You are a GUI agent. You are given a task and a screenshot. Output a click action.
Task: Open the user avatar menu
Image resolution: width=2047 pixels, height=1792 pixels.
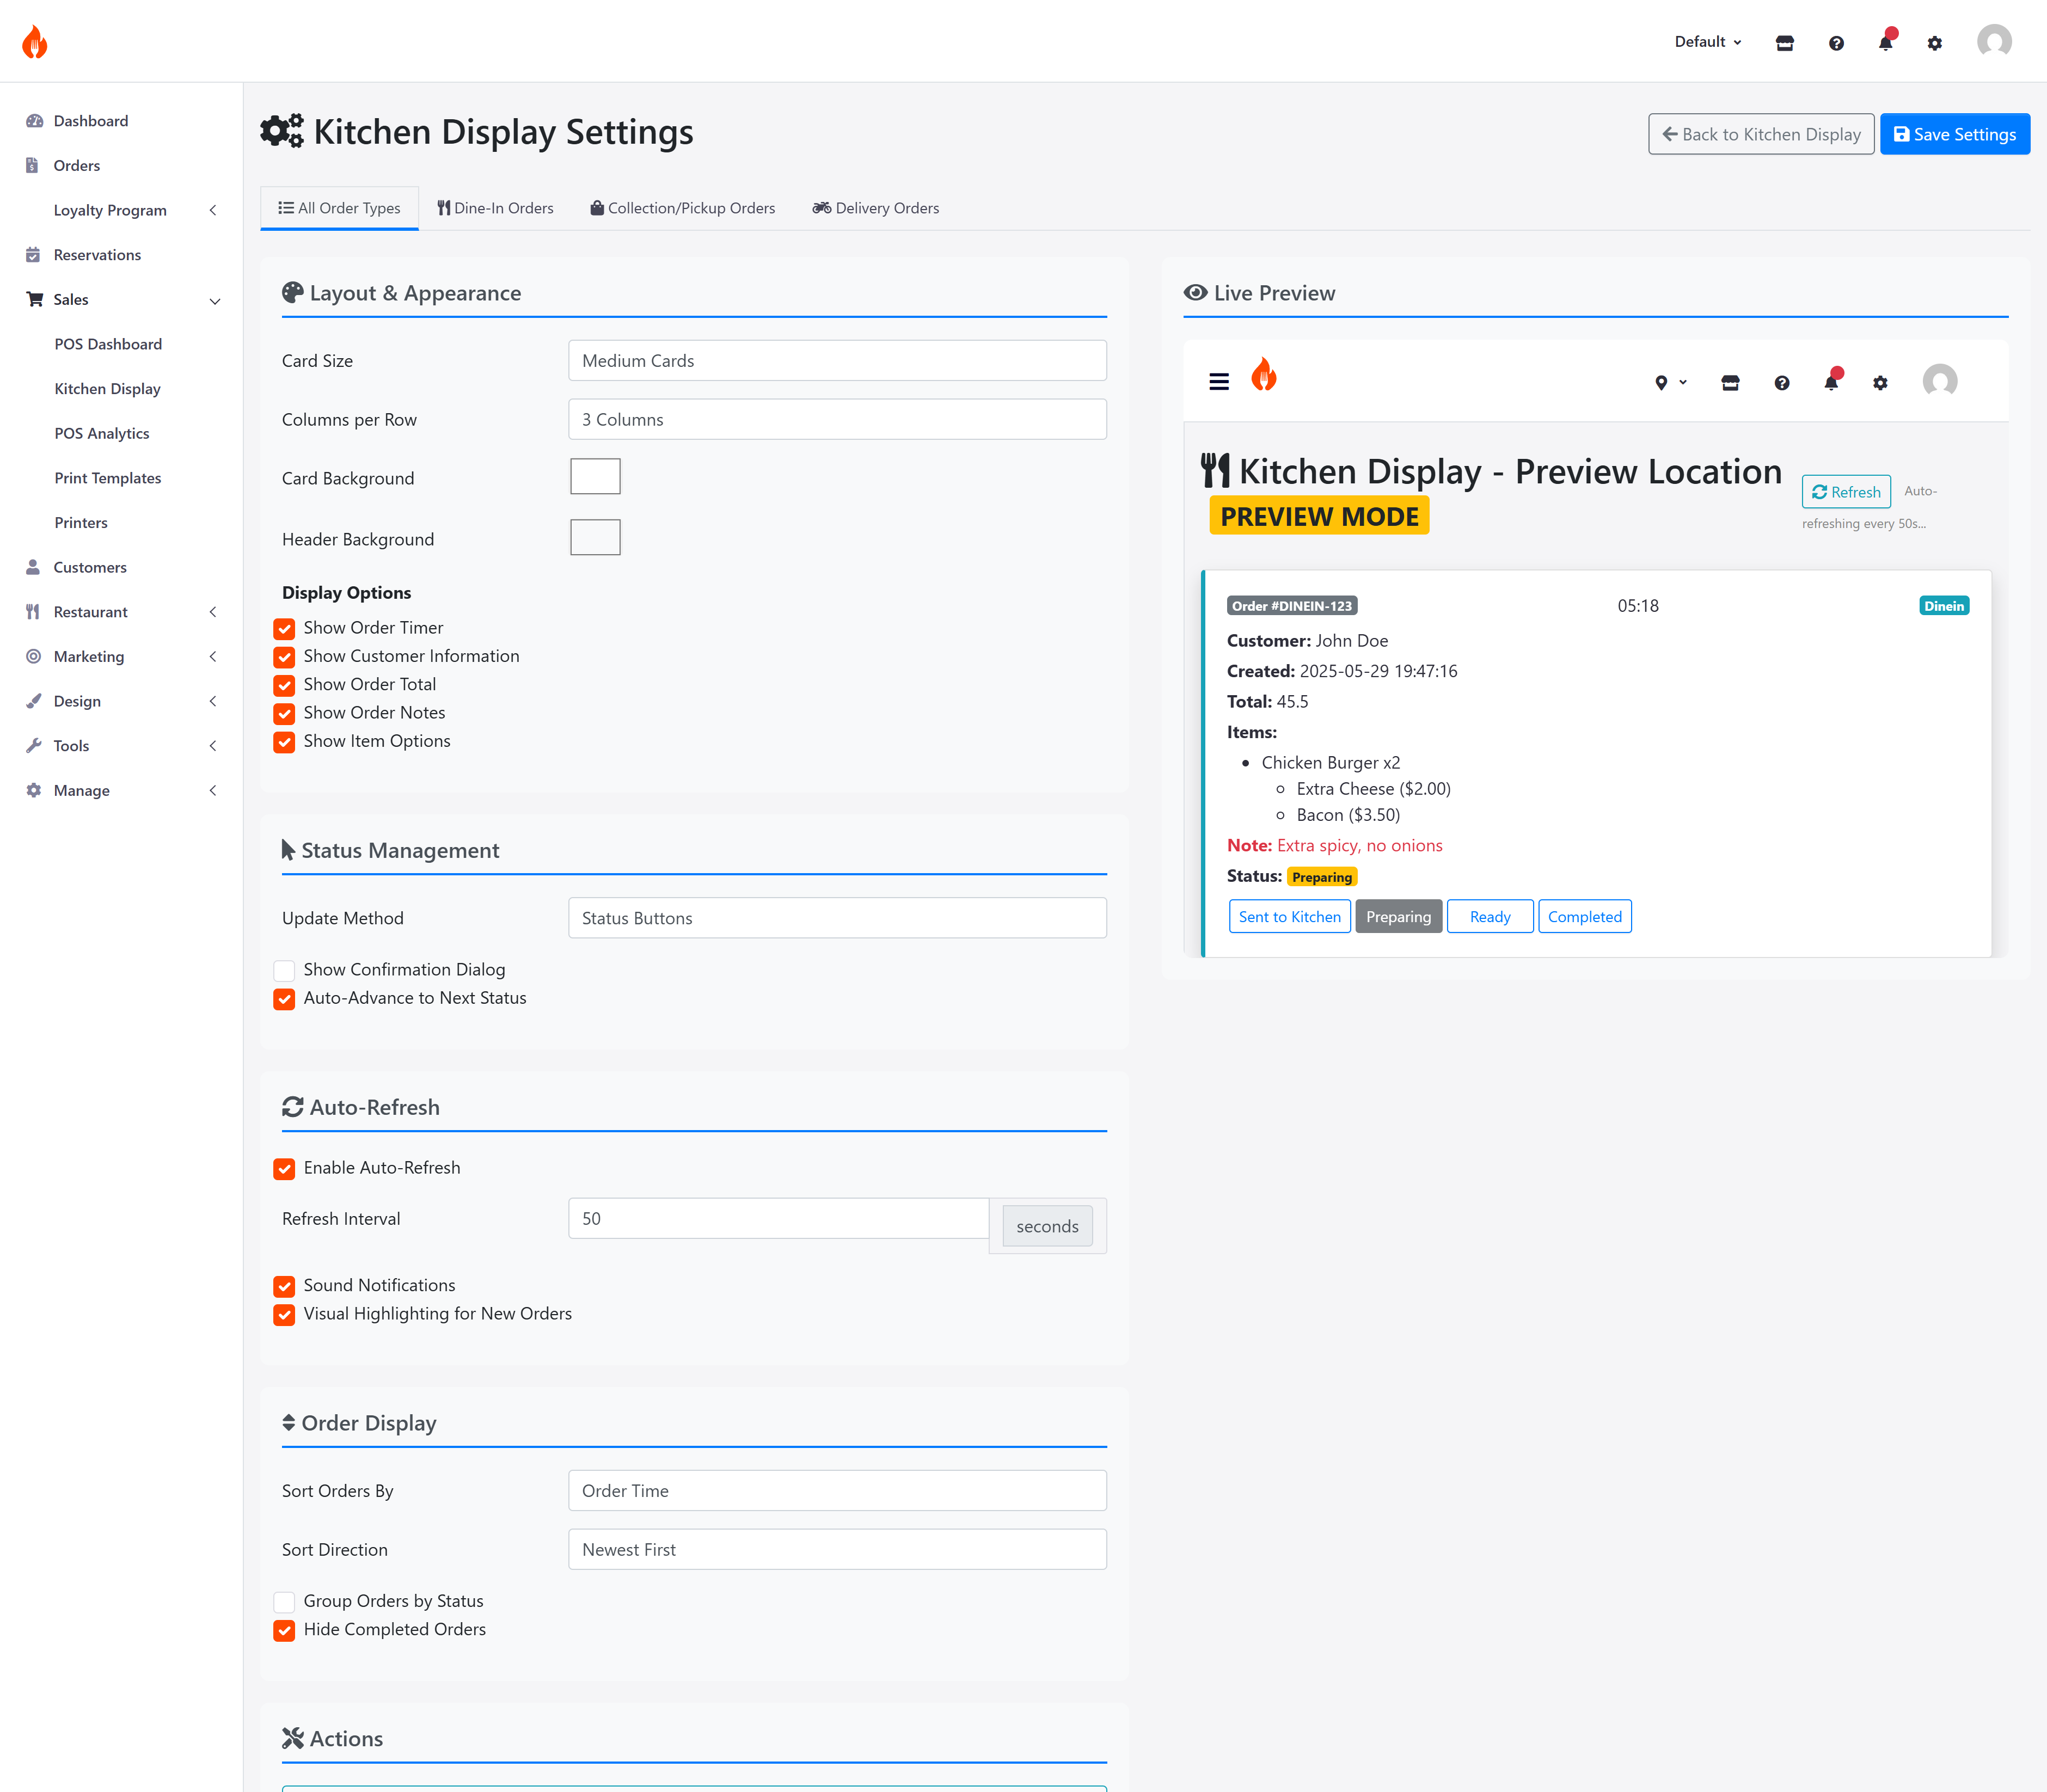tap(1994, 41)
